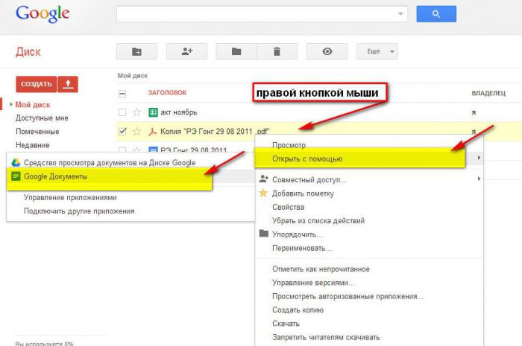Select Мой диск in the sidebar

pyautogui.click(x=33, y=105)
